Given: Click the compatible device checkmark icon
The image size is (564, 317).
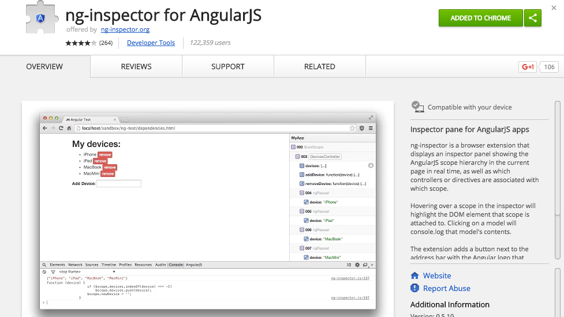Looking at the screenshot, I should [x=417, y=107].
